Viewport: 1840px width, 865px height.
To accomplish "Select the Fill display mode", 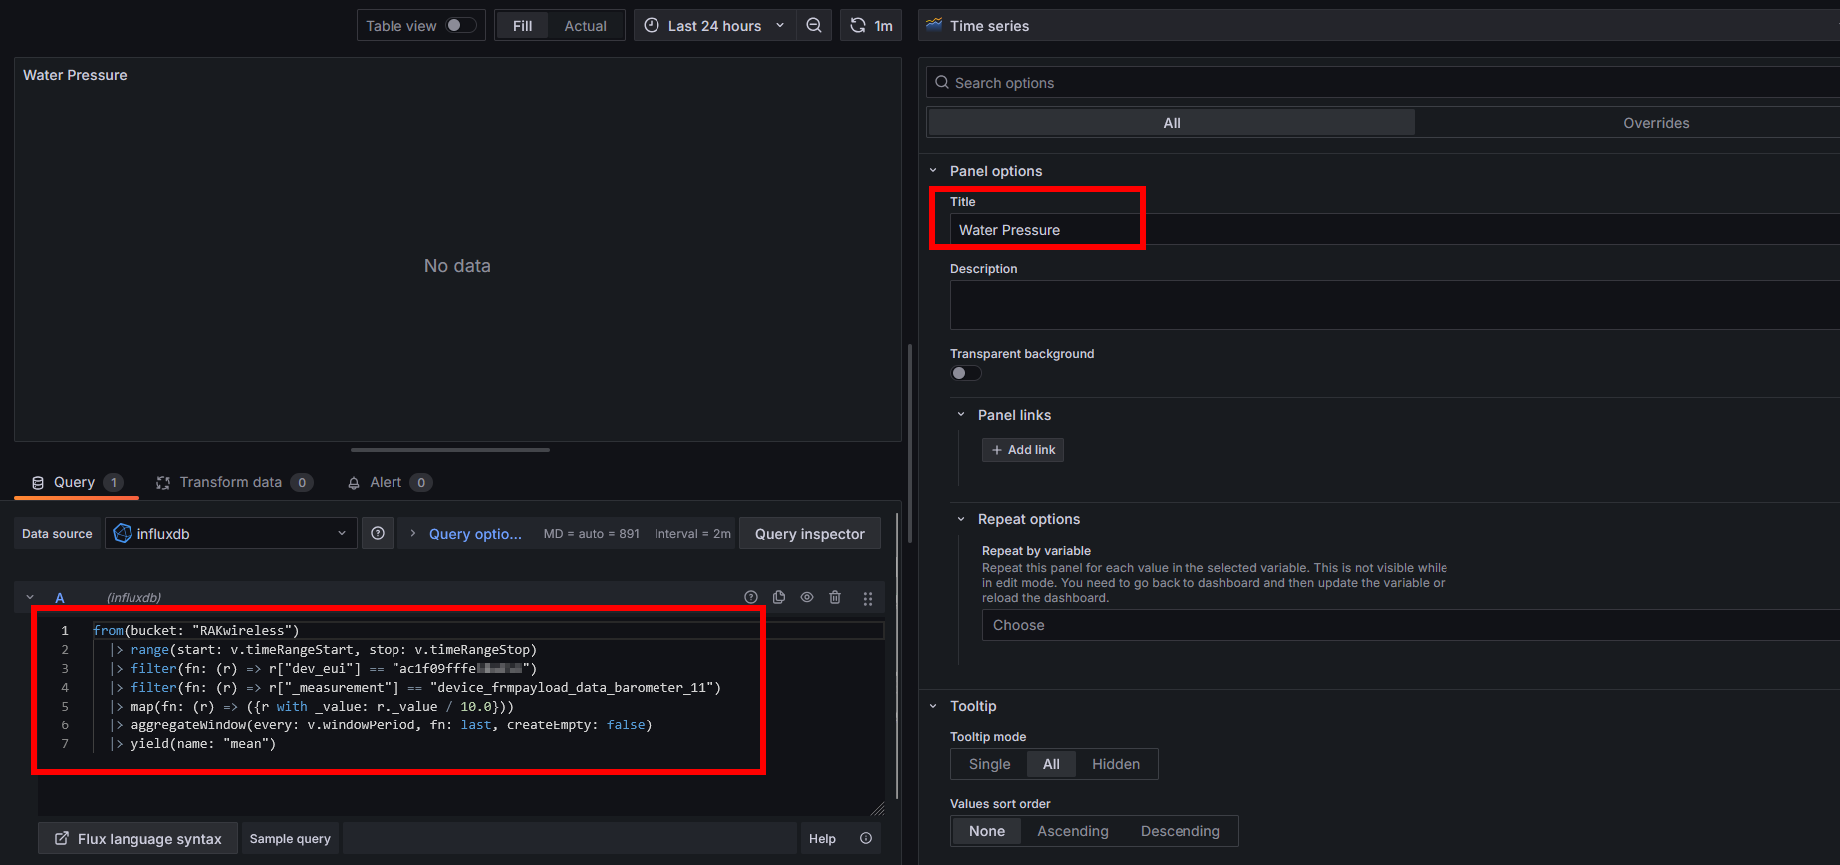I will pos(522,26).
